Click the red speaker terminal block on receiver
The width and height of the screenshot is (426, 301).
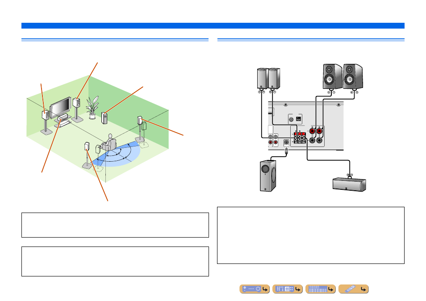[x=300, y=138]
